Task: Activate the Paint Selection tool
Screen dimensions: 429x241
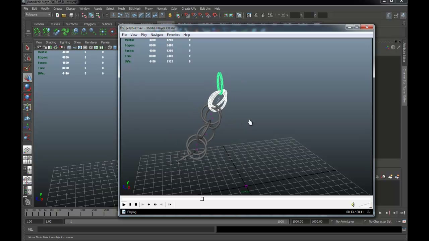Action: [27, 68]
